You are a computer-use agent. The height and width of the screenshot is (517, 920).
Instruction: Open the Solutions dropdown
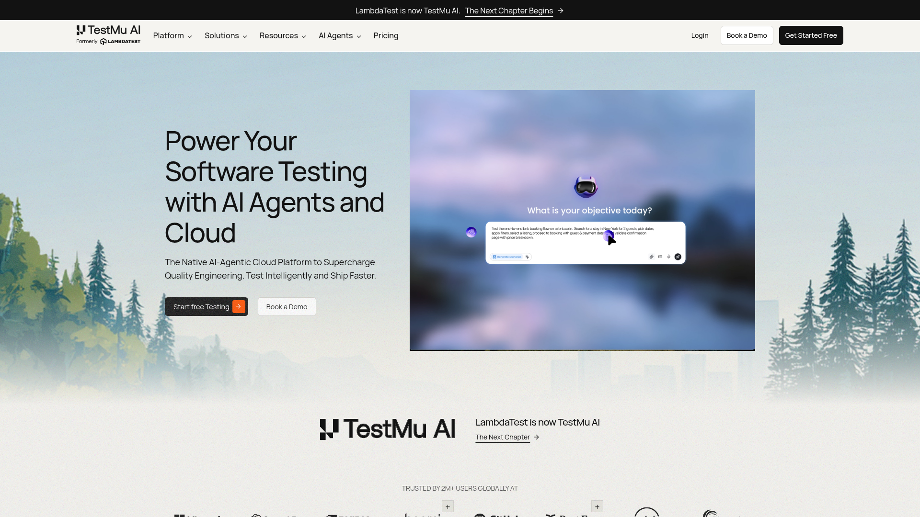pyautogui.click(x=226, y=36)
